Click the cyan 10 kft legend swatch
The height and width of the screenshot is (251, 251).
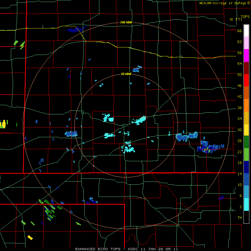point(246,204)
